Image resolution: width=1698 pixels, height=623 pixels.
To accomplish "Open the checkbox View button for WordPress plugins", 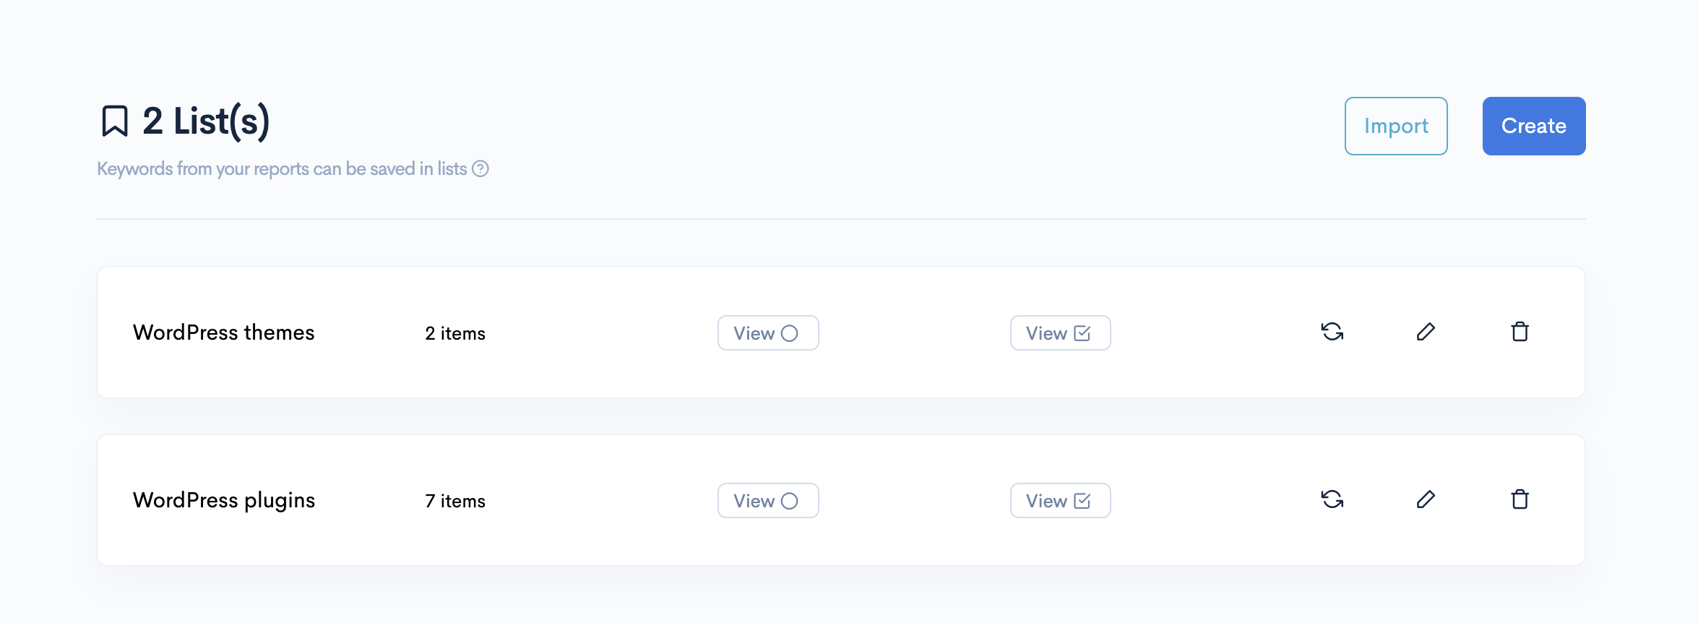I will pyautogui.click(x=1060, y=501).
